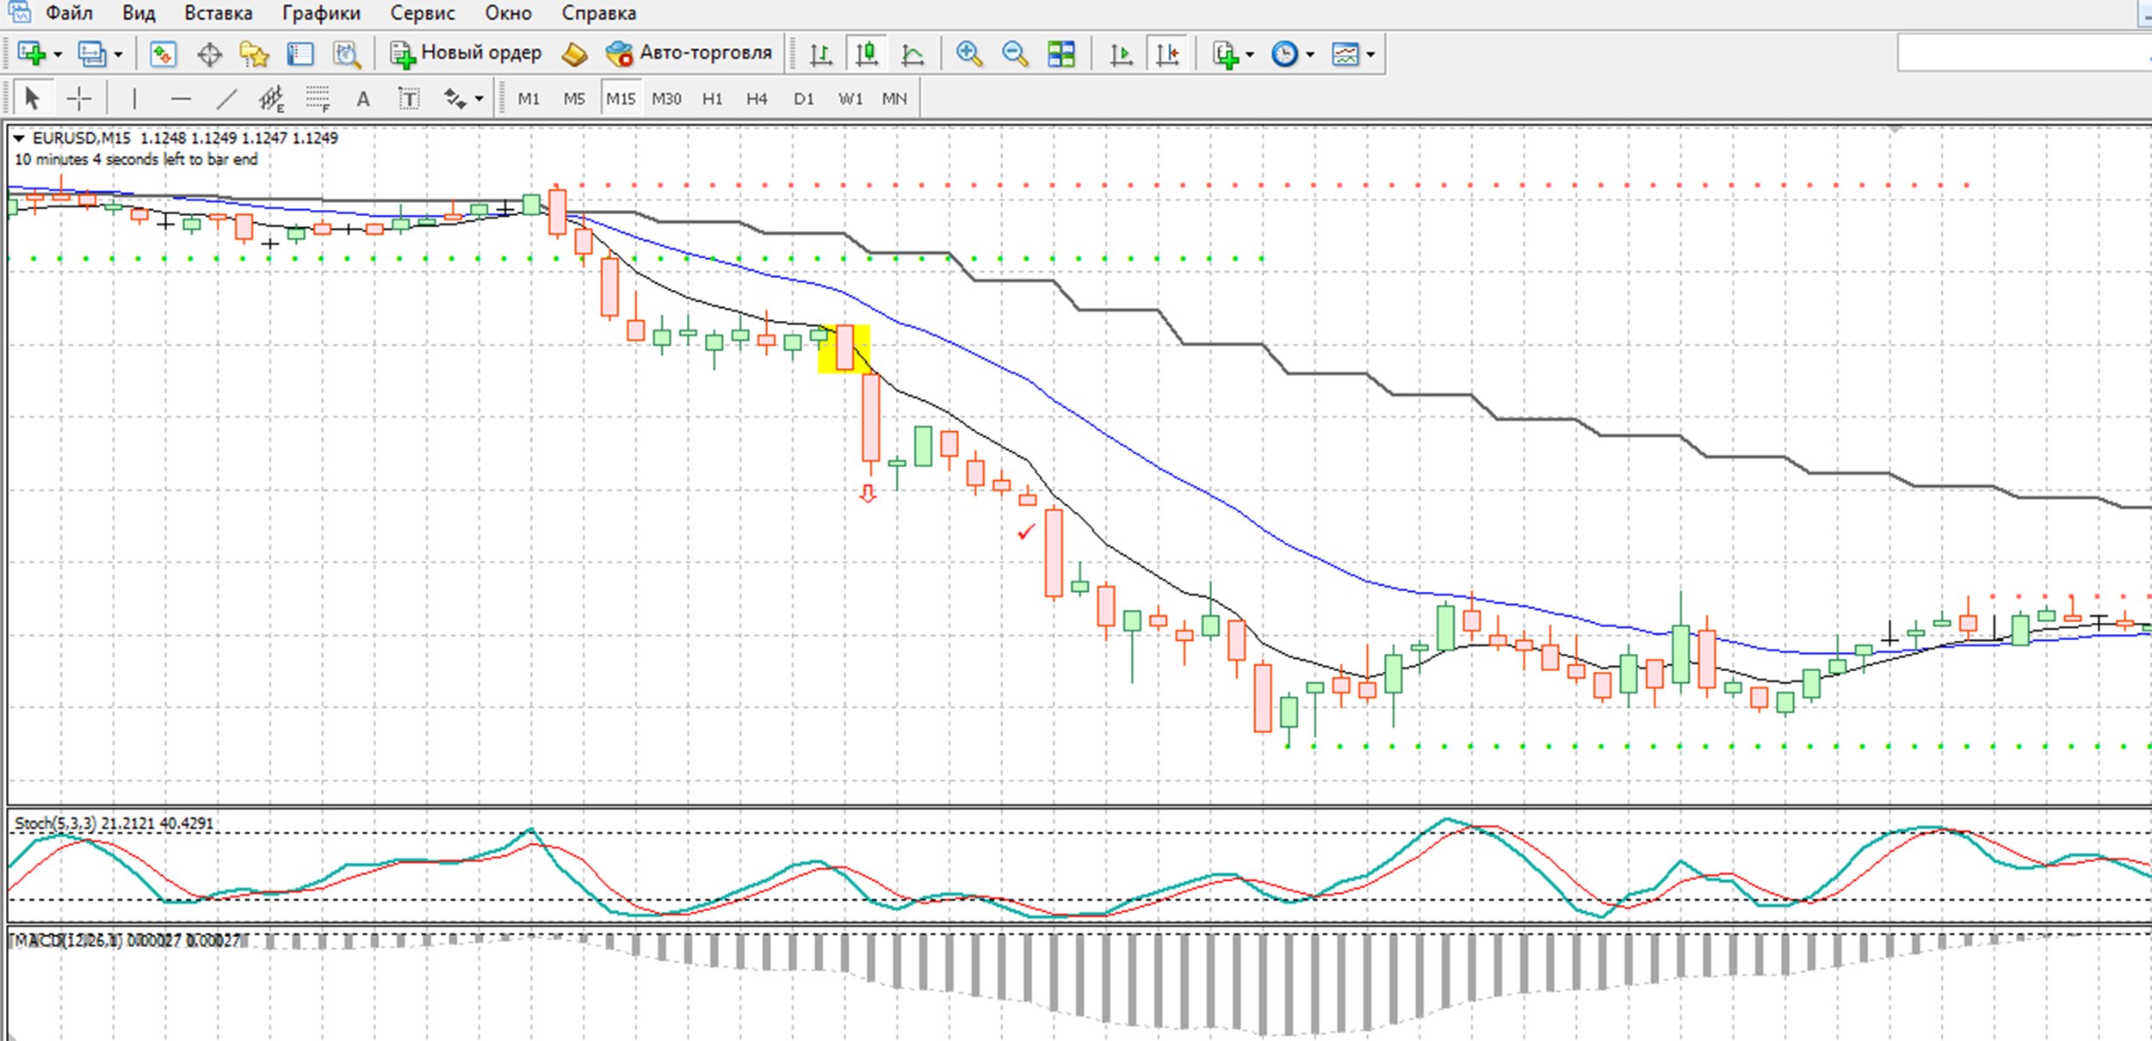Click the '10 minutes 4 seconds left' text
The image size is (2152, 1041).
click(136, 159)
